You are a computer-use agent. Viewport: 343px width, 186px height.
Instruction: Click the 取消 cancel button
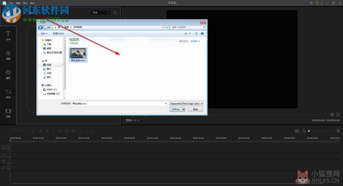coord(196,109)
